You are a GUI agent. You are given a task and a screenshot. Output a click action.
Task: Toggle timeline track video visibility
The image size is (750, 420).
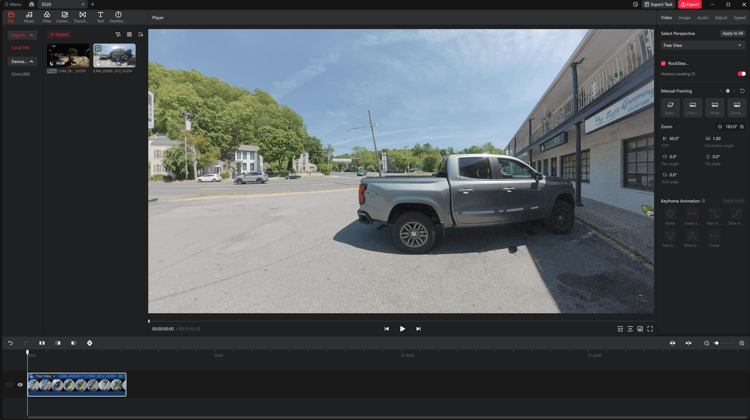coord(10,385)
